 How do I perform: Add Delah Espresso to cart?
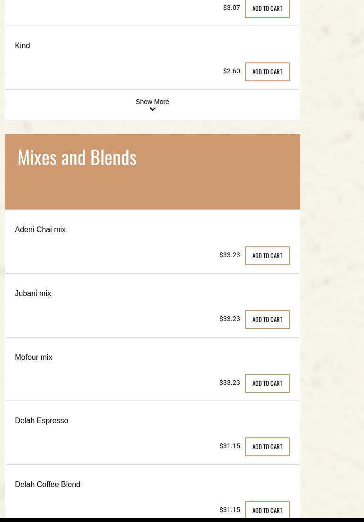(267, 447)
